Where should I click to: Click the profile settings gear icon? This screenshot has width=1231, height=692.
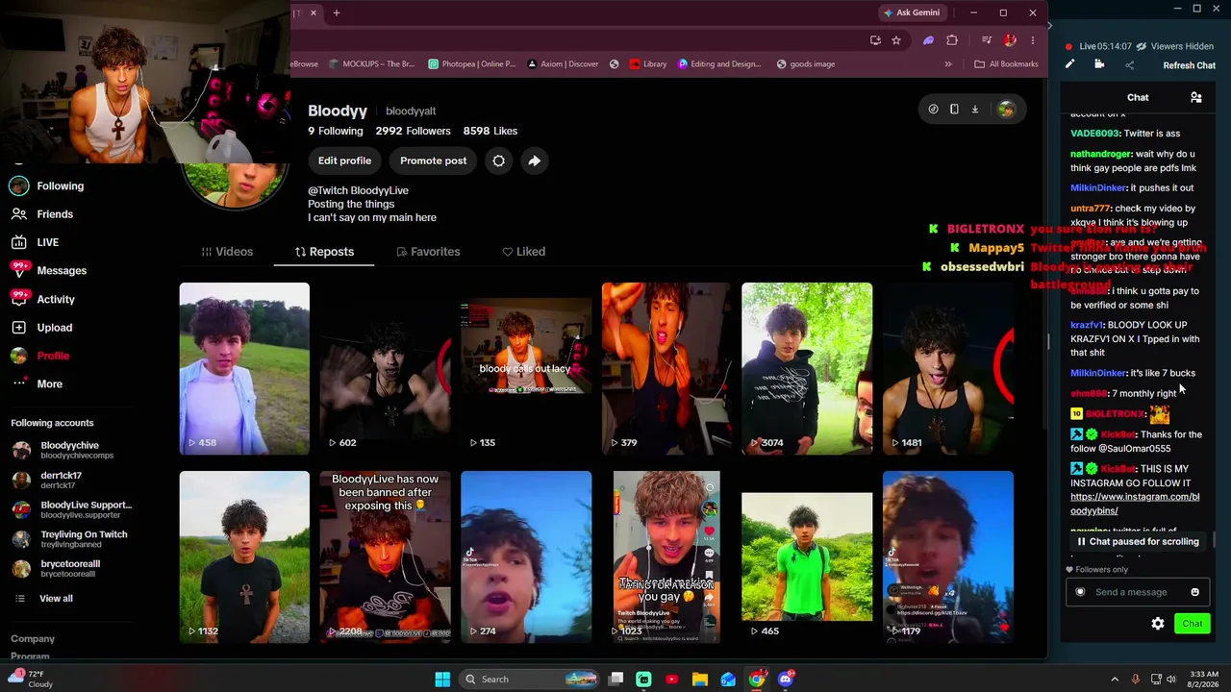[x=498, y=161]
